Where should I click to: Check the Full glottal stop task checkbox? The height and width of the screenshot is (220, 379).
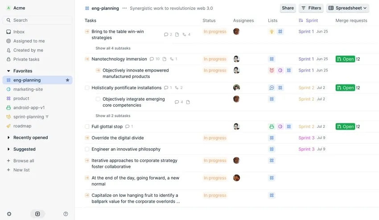[x=87, y=126]
